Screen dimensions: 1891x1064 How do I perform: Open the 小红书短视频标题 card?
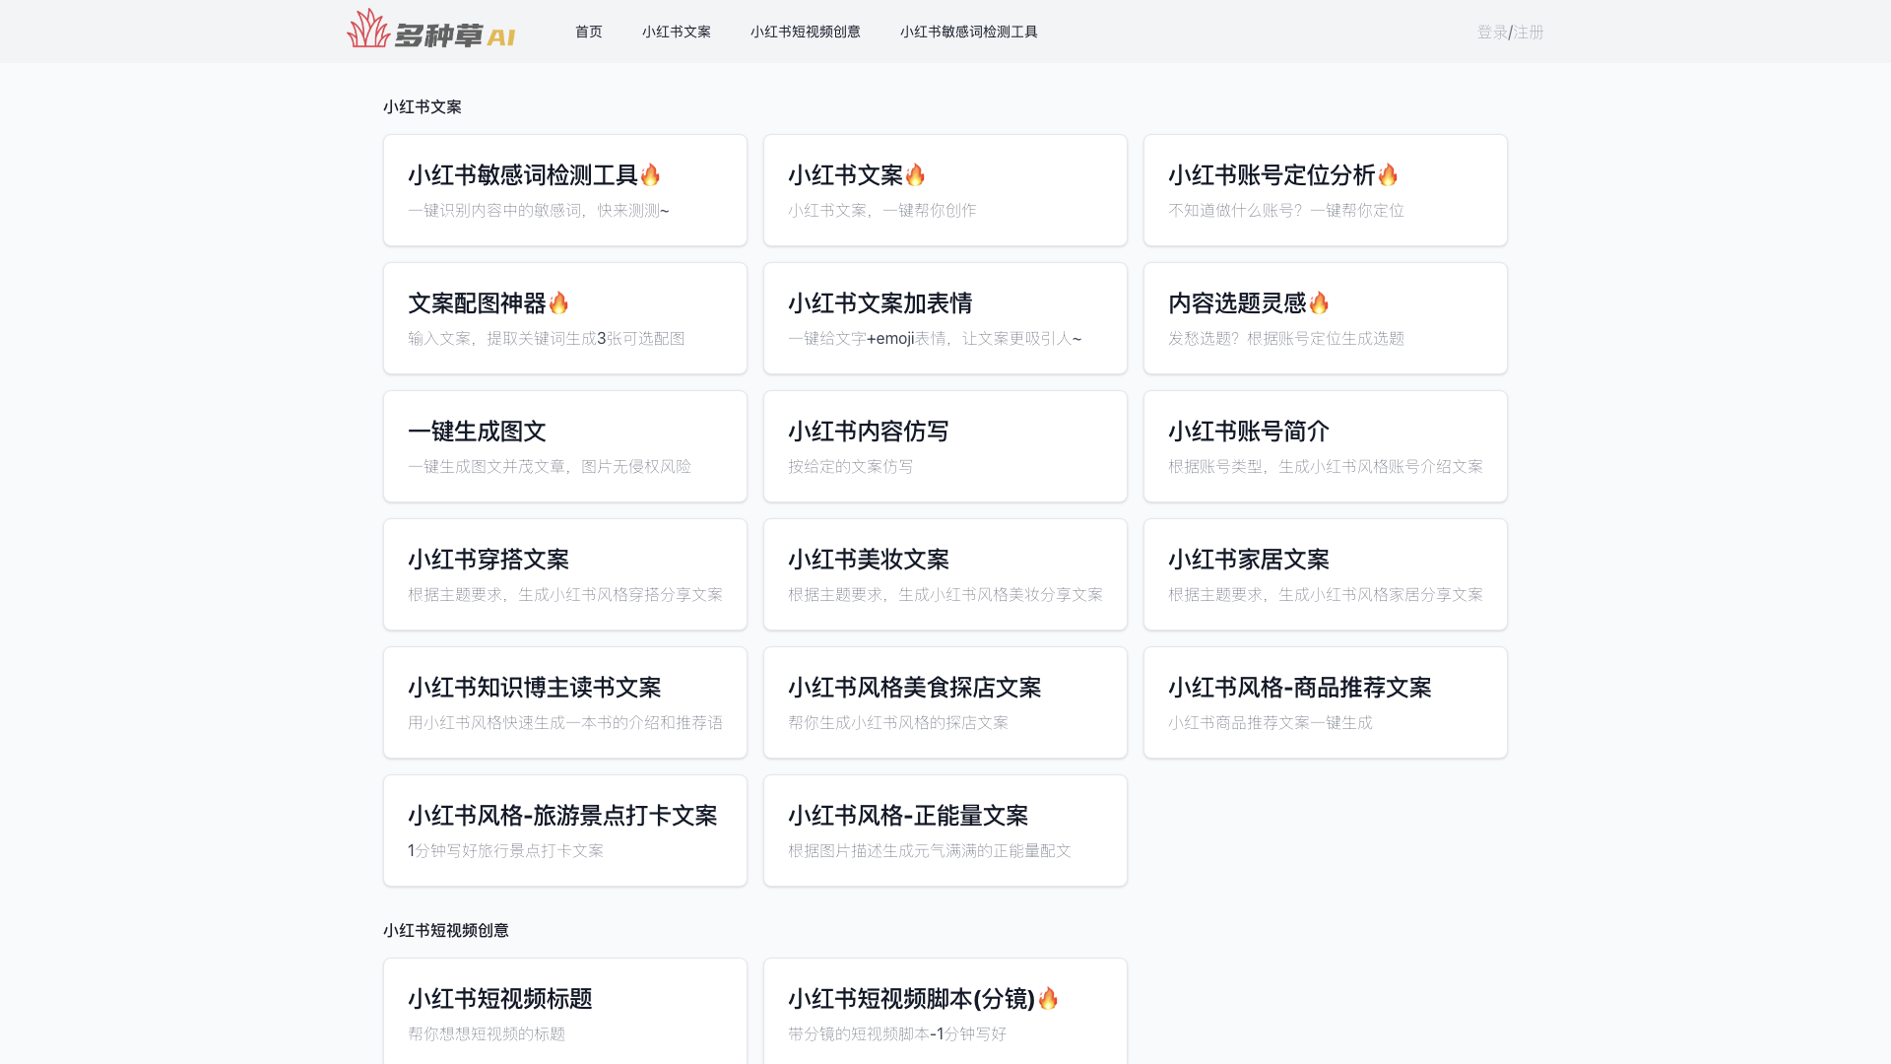click(x=565, y=1012)
